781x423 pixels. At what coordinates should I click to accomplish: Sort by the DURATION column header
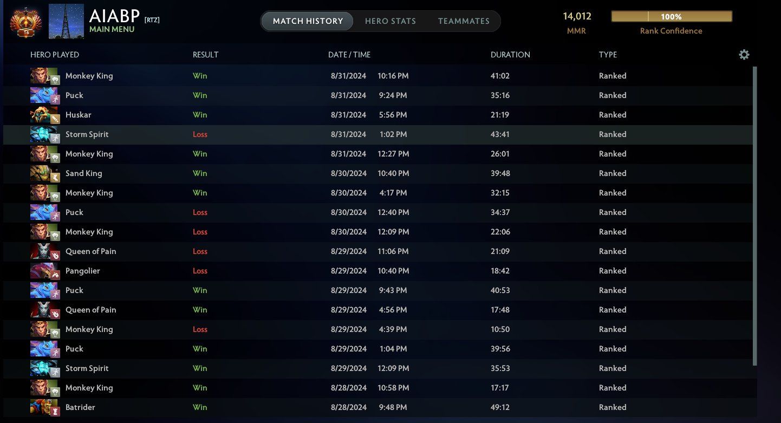[510, 55]
